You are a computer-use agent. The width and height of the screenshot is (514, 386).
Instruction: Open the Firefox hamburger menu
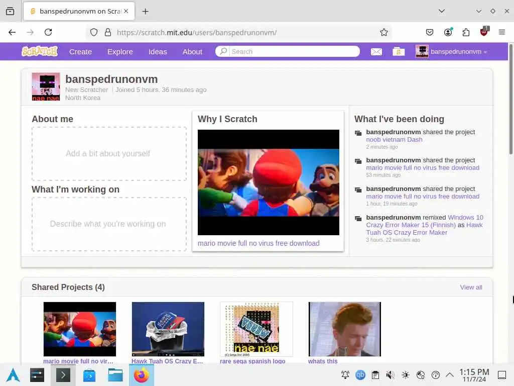click(x=502, y=32)
